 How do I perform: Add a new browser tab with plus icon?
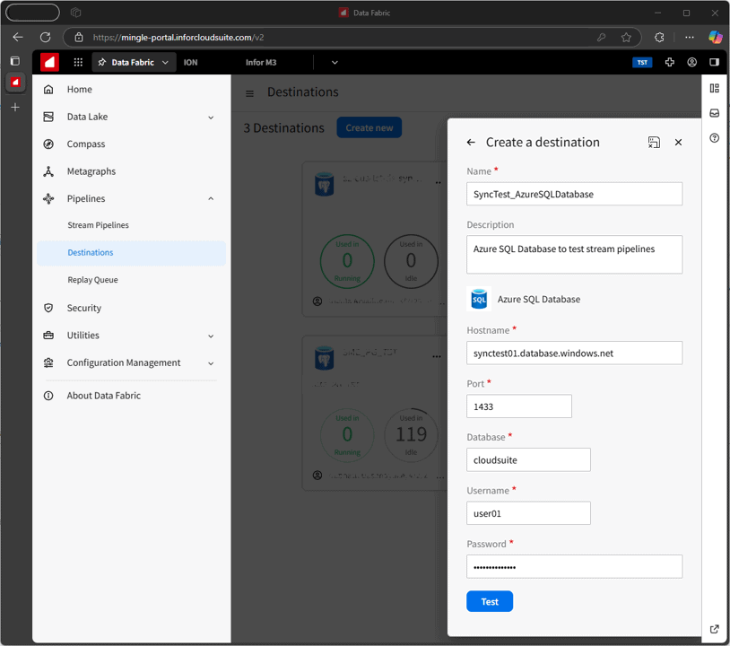coord(15,108)
